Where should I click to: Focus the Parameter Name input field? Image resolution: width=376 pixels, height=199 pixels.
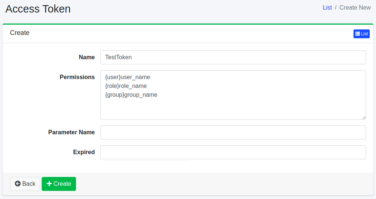coord(233,132)
